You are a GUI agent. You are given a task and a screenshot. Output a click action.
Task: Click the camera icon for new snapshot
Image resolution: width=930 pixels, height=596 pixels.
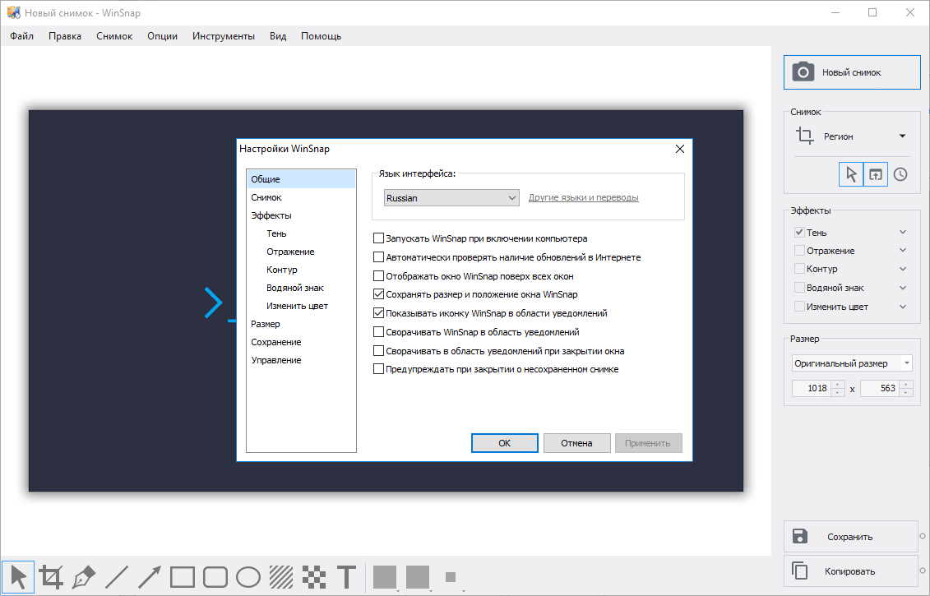click(803, 72)
